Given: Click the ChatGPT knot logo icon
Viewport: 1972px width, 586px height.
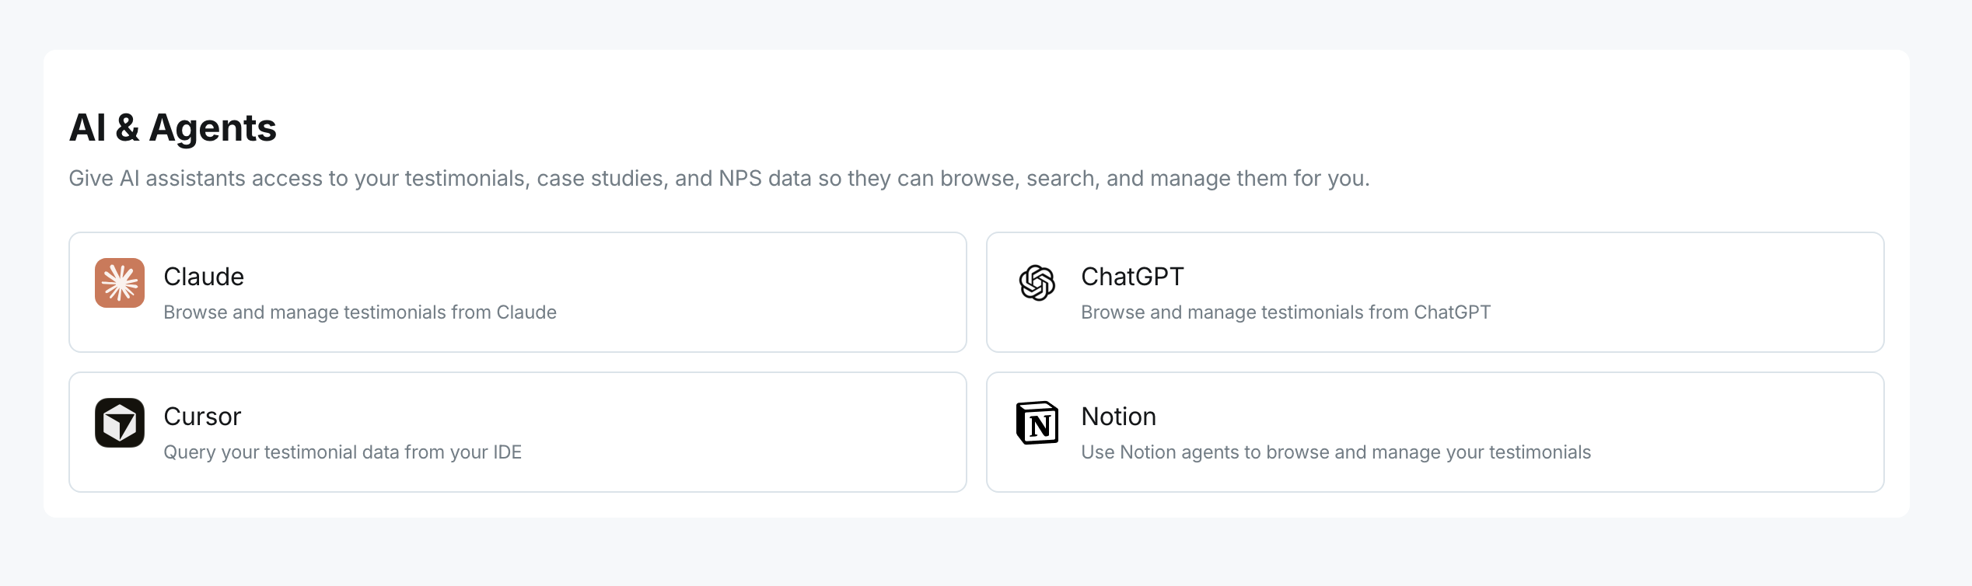Looking at the screenshot, I should click(x=1037, y=283).
